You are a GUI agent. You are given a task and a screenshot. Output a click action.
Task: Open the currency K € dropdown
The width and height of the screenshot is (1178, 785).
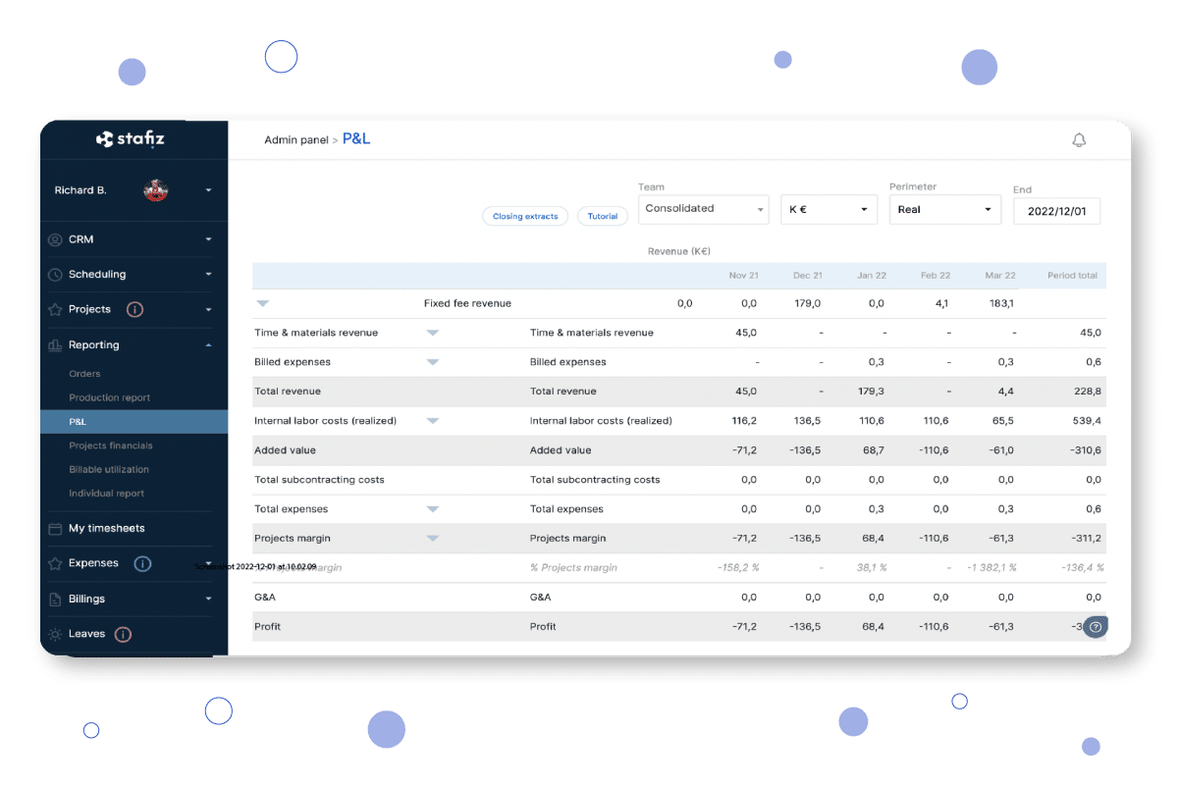point(829,208)
